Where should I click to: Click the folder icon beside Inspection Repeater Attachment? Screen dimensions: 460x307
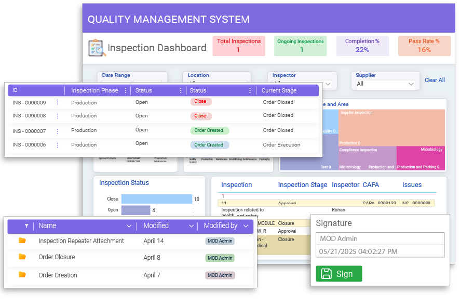pos(21,241)
